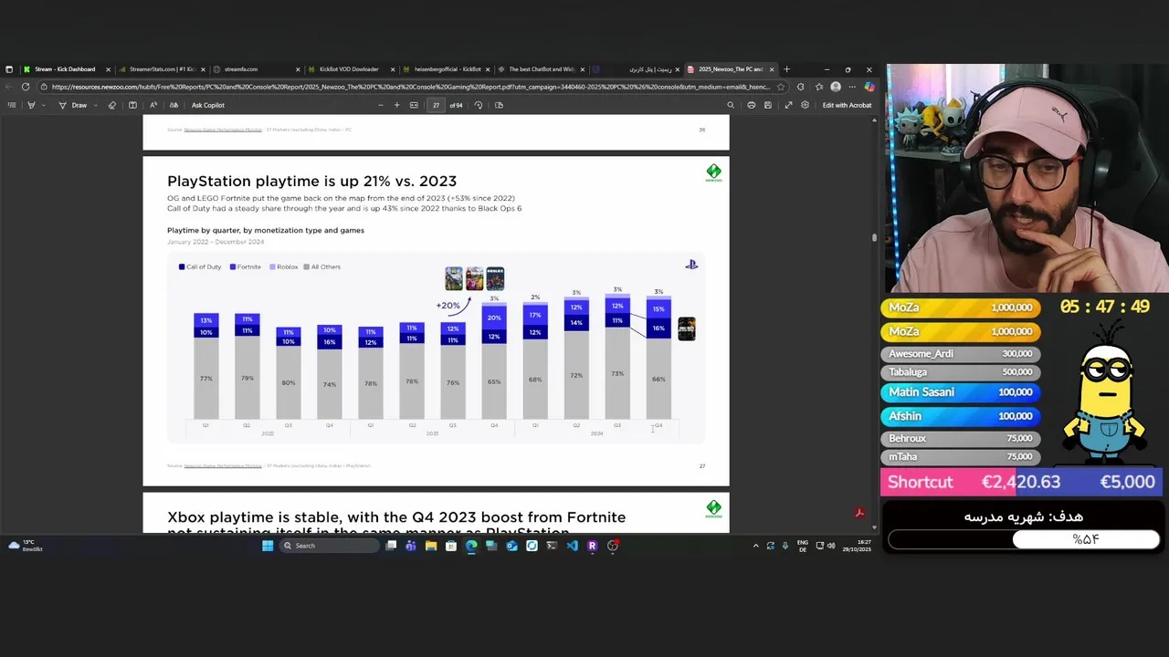The width and height of the screenshot is (1169, 657).
Task: Close the Stream - Kick Dashboard tab
Action: (x=108, y=69)
